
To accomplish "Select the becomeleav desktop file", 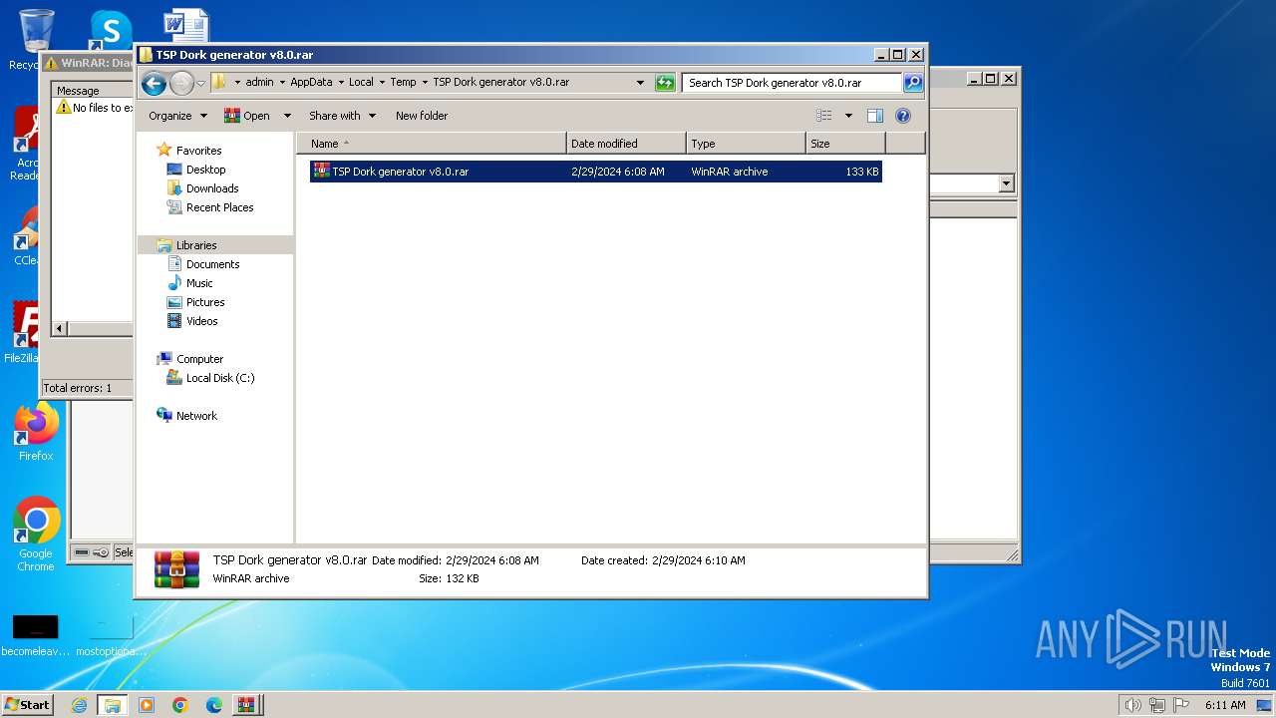I will [x=36, y=635].
